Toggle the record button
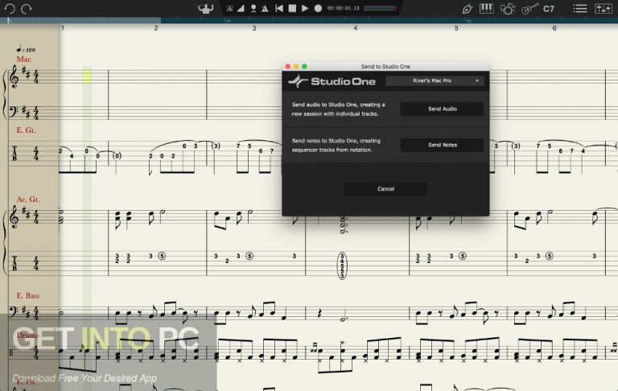618x391 pixels. coord(318,8)
